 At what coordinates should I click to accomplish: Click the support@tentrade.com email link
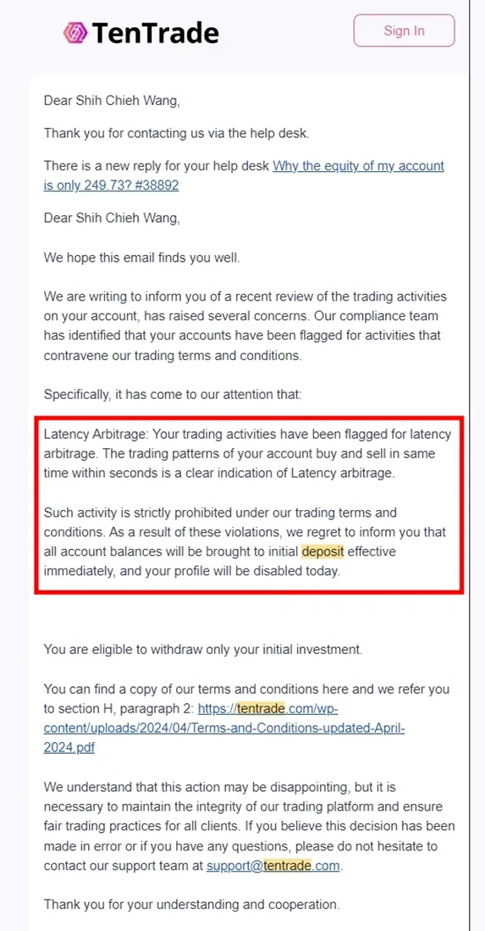(x=273, y=865)
